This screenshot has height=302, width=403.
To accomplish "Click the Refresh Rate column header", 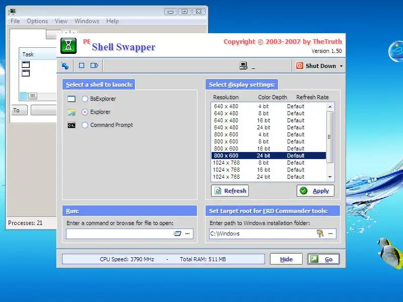I will (x=312, y=97).
